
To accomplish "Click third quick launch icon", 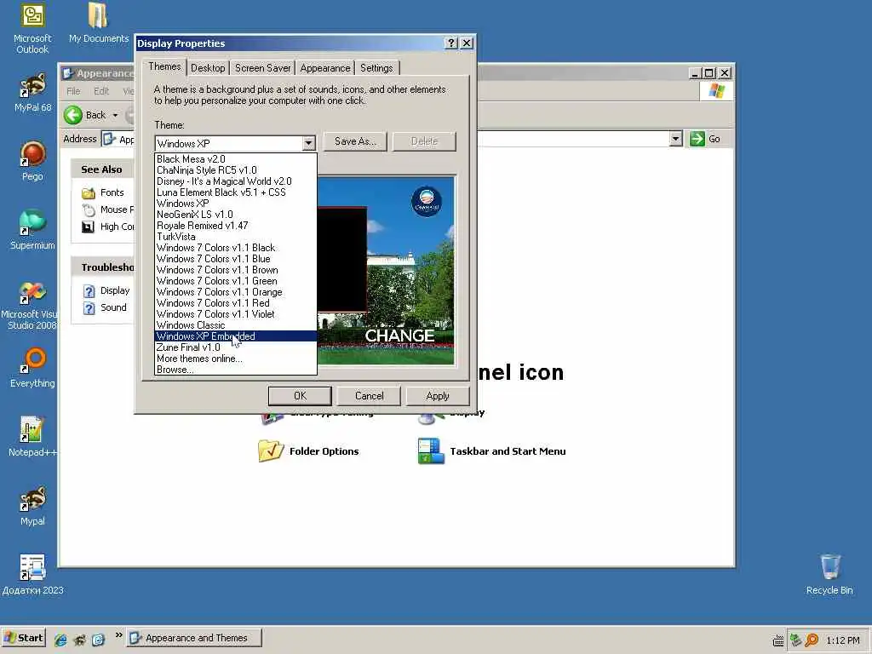I will [x=99, y=640].
